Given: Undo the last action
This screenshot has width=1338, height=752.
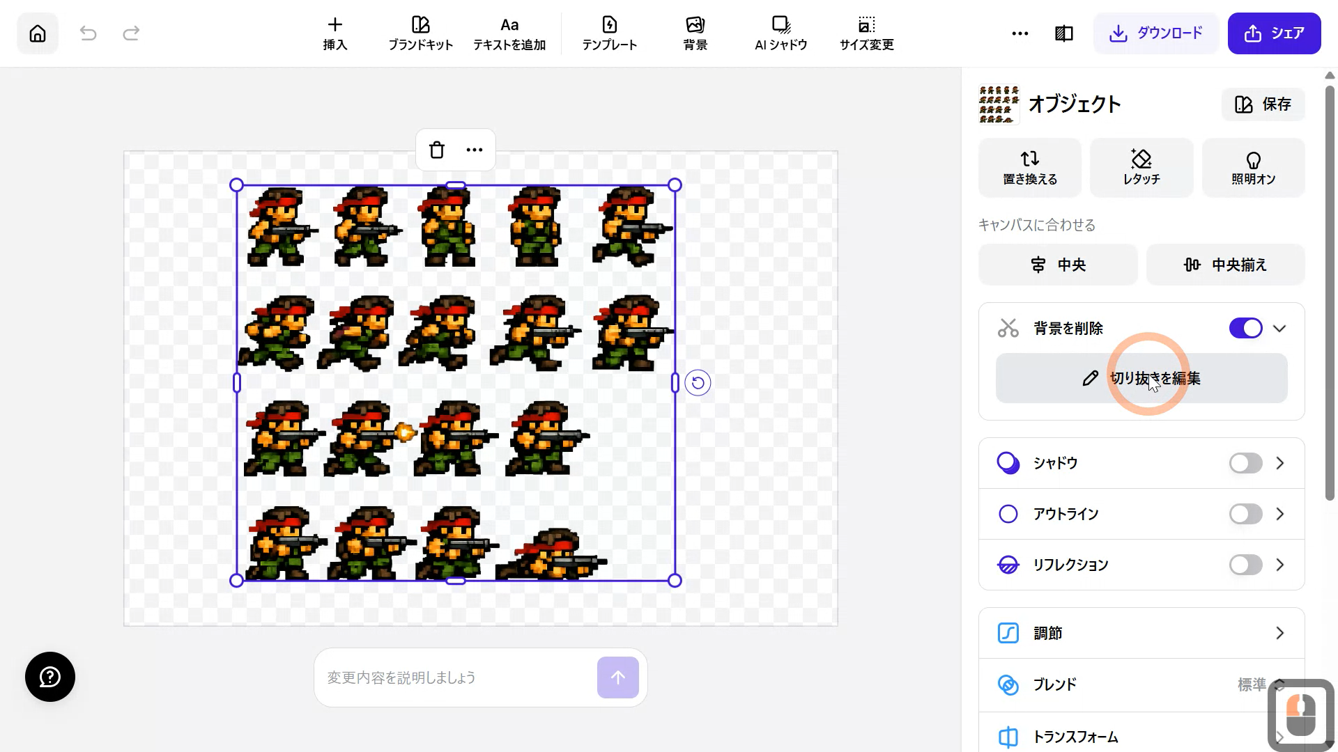Looking at the screenshot, I should point(88,33).
